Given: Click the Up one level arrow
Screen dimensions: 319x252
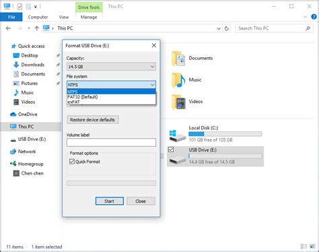Looking at the screenshot, I should point(37,28).
